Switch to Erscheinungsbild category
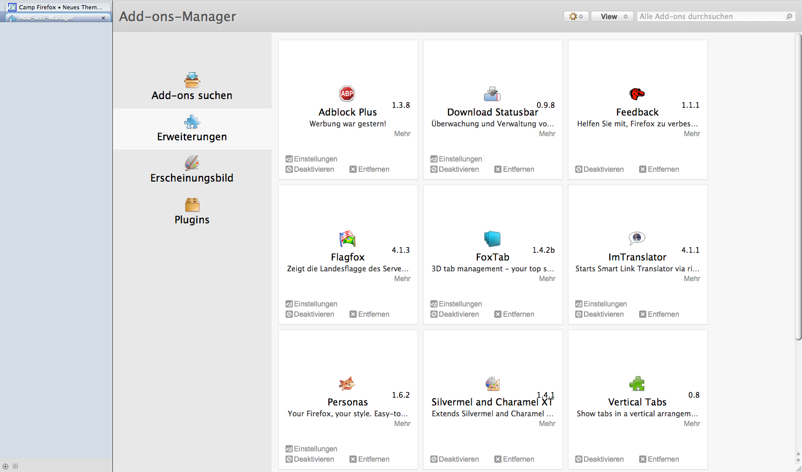The width and height of the screenshot is (802, 472). tap(192, 170)
